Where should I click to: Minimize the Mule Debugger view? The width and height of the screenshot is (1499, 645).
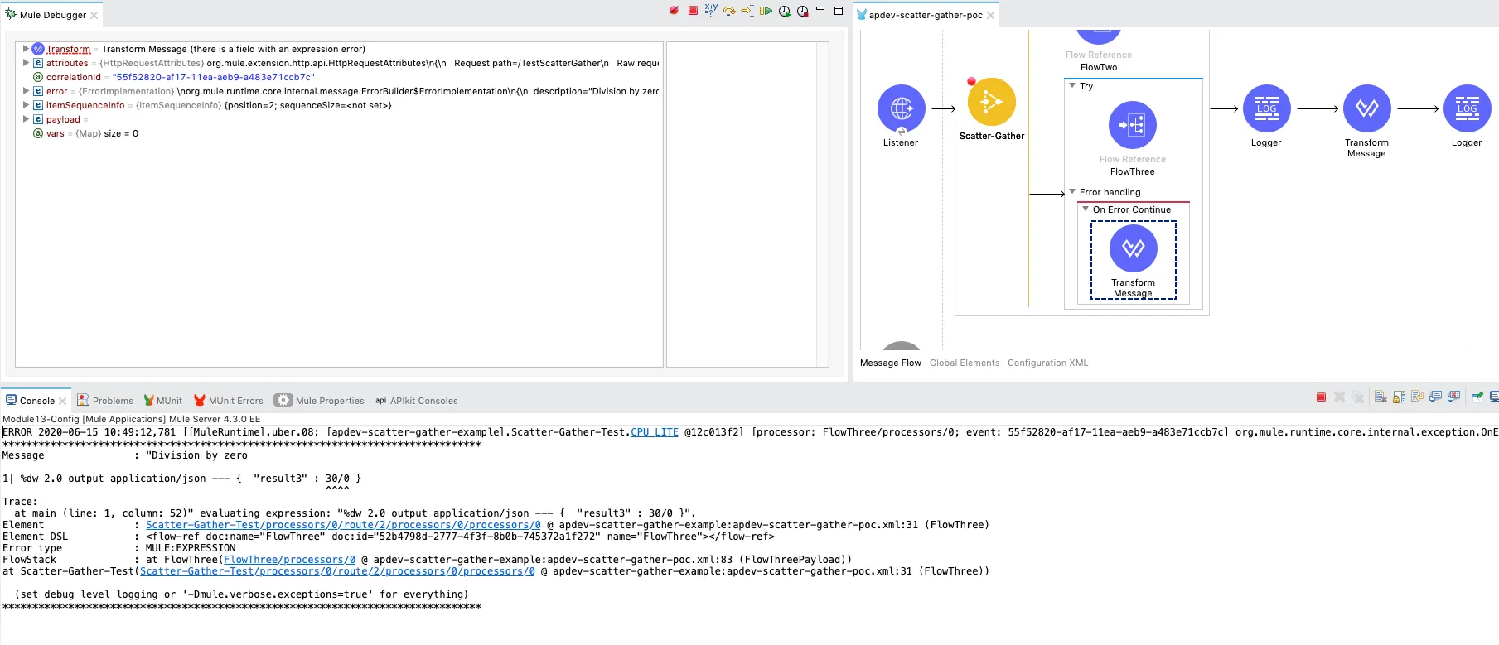coord(820,9)
